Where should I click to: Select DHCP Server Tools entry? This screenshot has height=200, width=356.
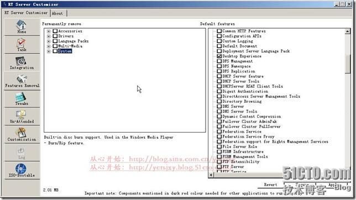240,81
